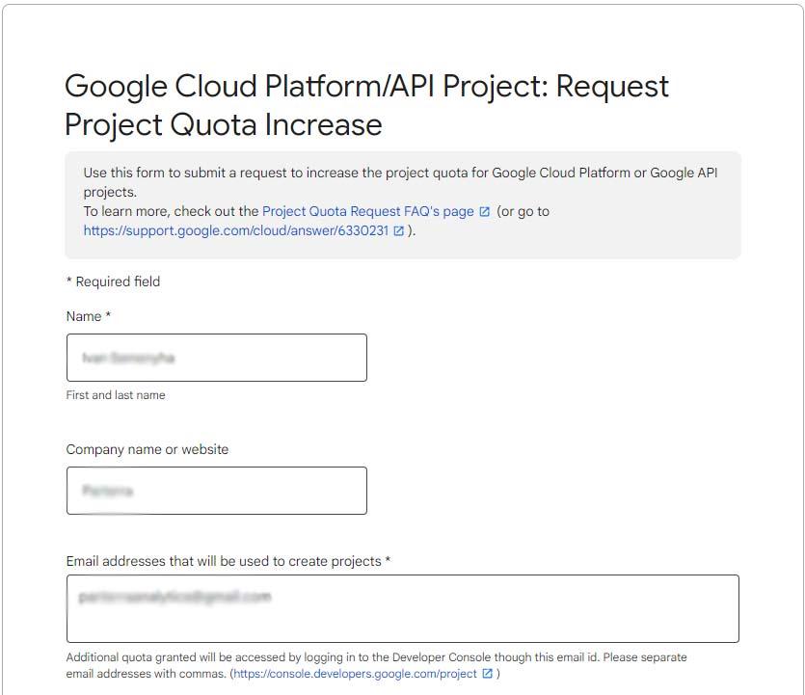Open the Project Quota Request FAQ's page link

[367, 211]
